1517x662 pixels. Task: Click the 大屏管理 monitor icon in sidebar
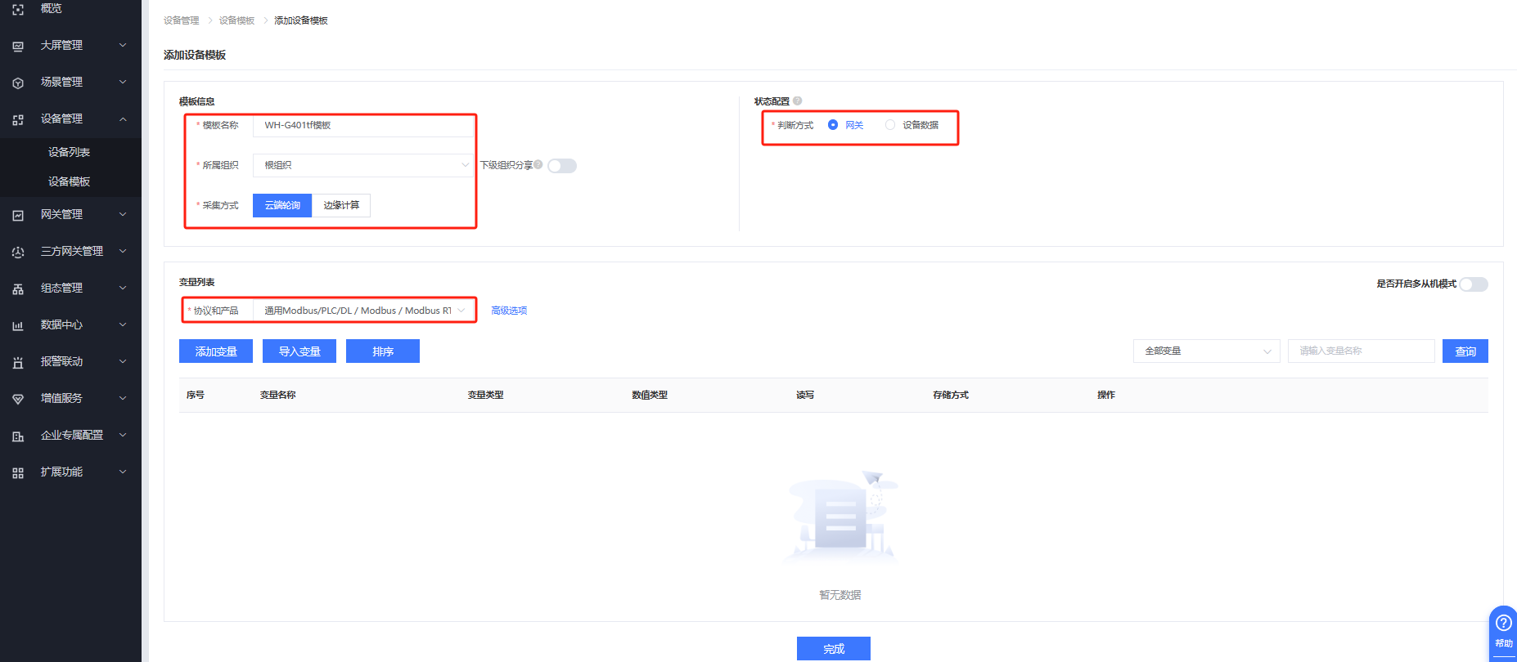(18, 46)
